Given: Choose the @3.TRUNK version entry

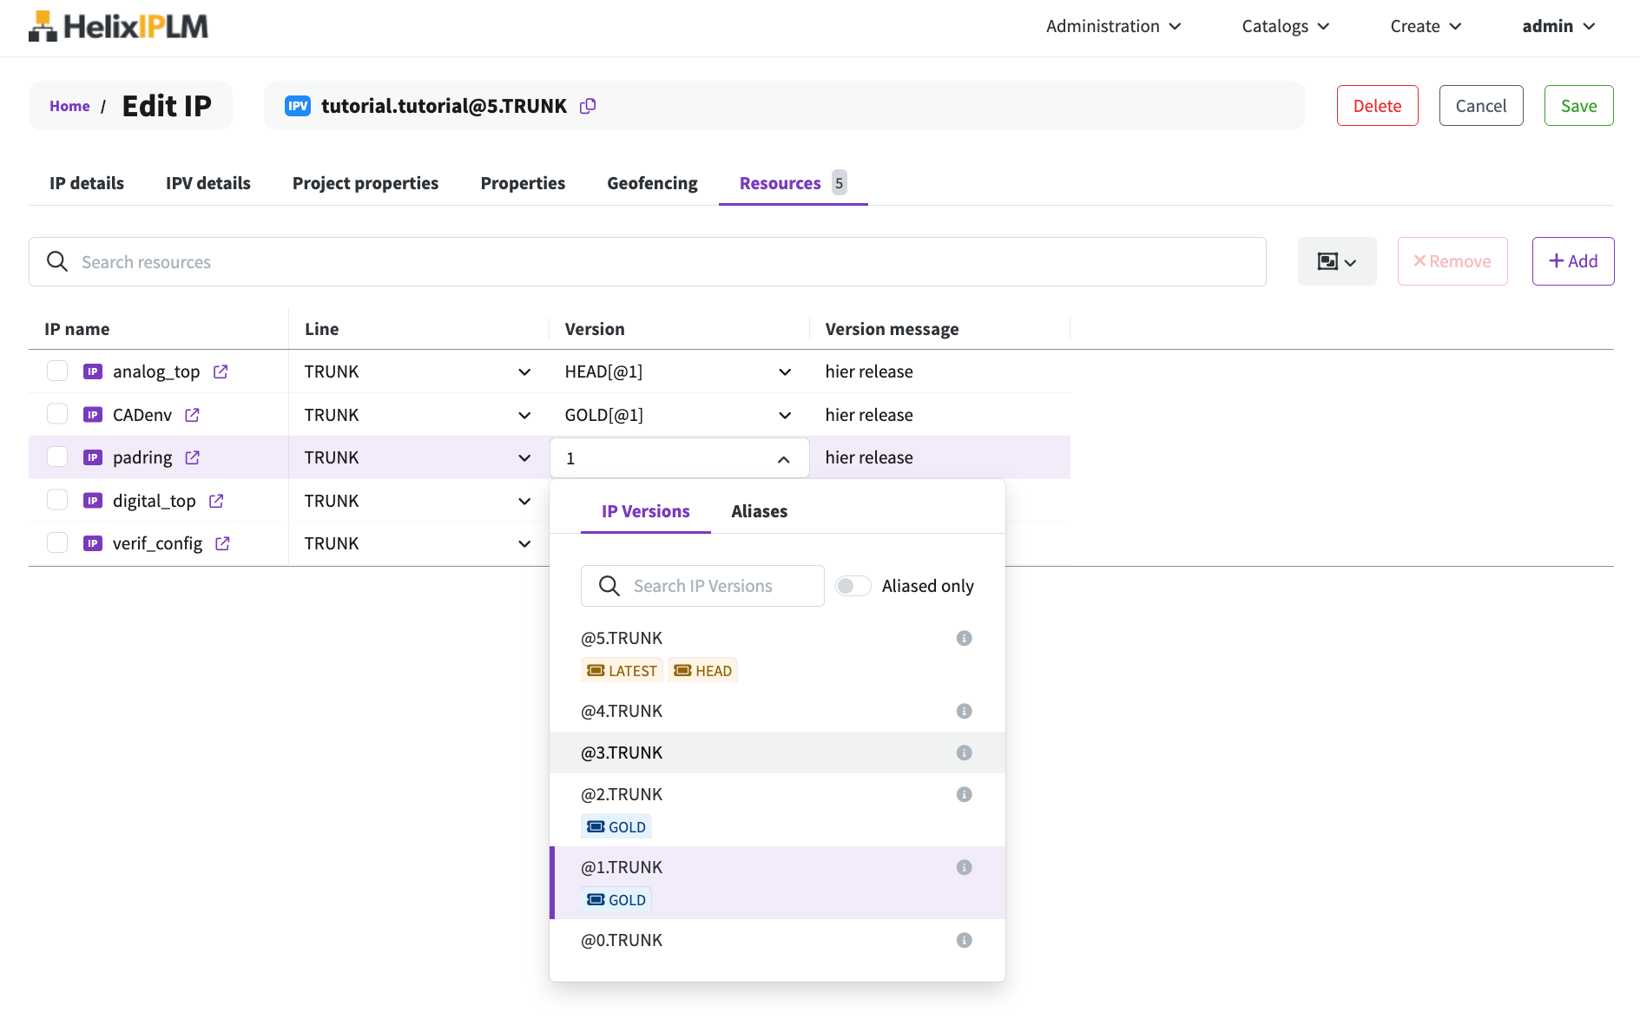Looking at the screenshot, I should point(777,753).
